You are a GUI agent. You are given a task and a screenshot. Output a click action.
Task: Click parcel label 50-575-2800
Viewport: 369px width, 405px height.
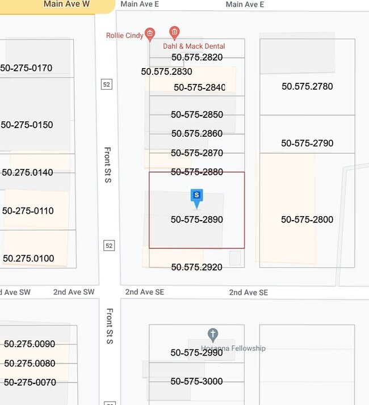click(307, 220)
